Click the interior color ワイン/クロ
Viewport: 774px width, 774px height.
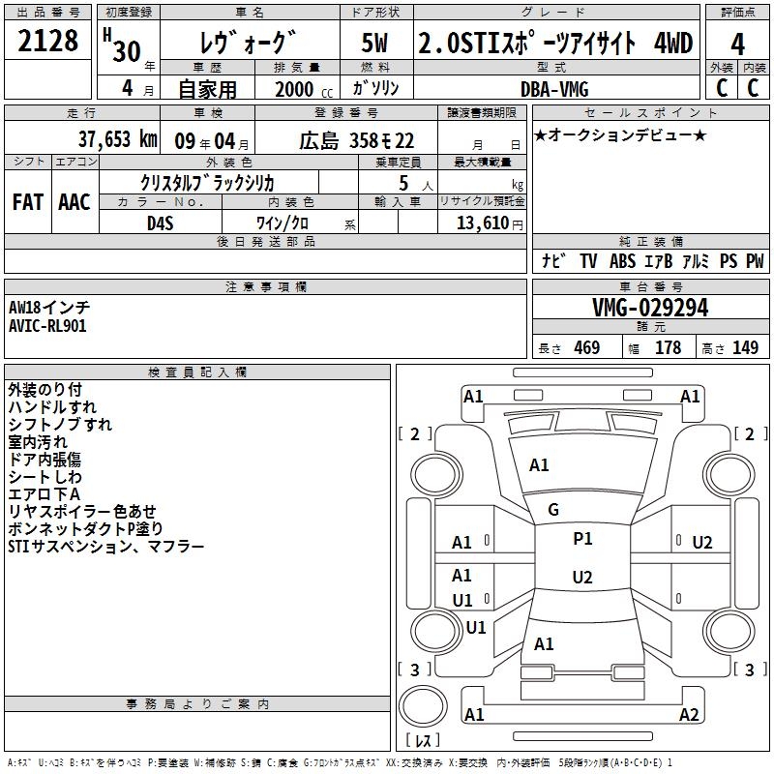[x=283, y=223]
